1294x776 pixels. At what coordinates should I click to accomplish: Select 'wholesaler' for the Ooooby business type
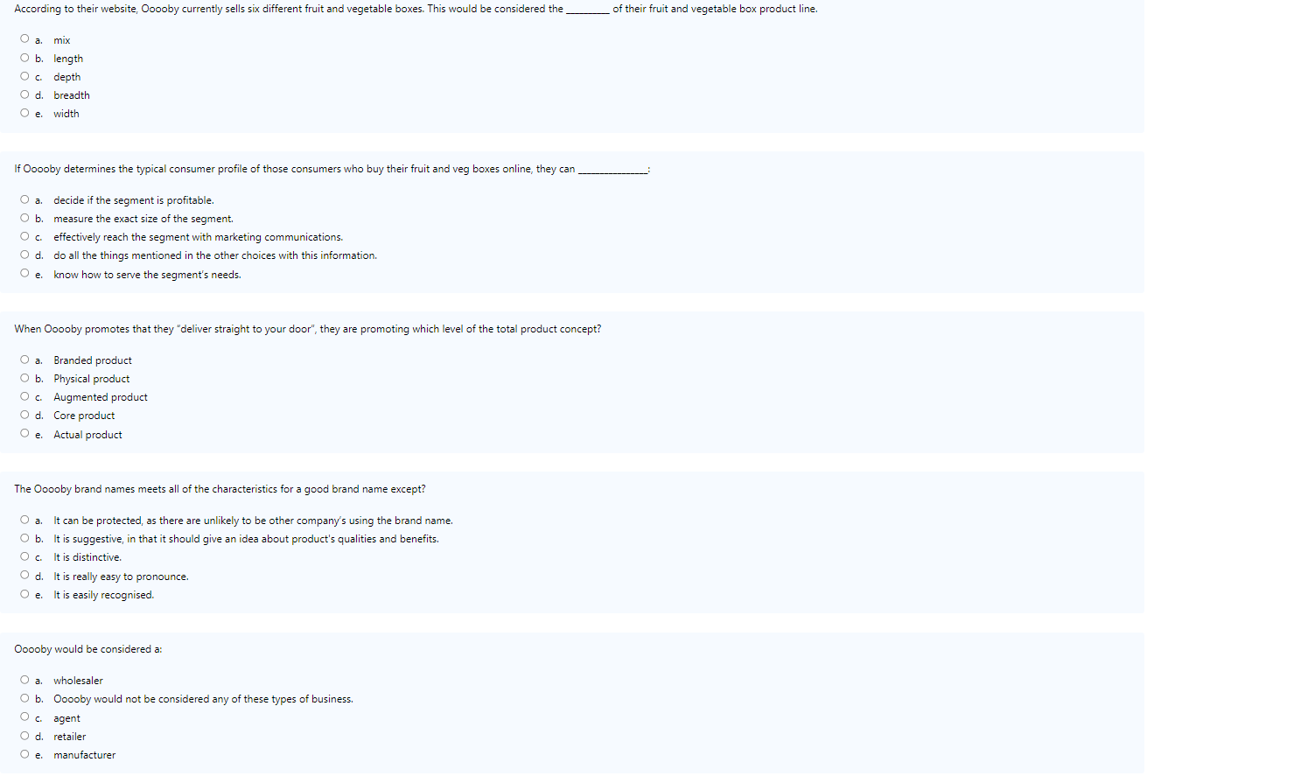point(24,679)
